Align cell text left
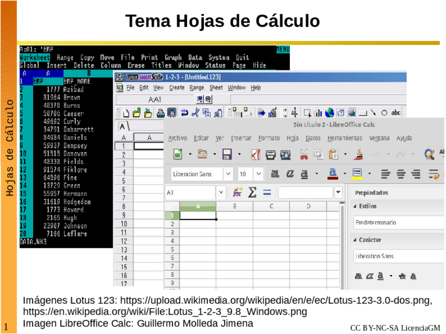 386,174
